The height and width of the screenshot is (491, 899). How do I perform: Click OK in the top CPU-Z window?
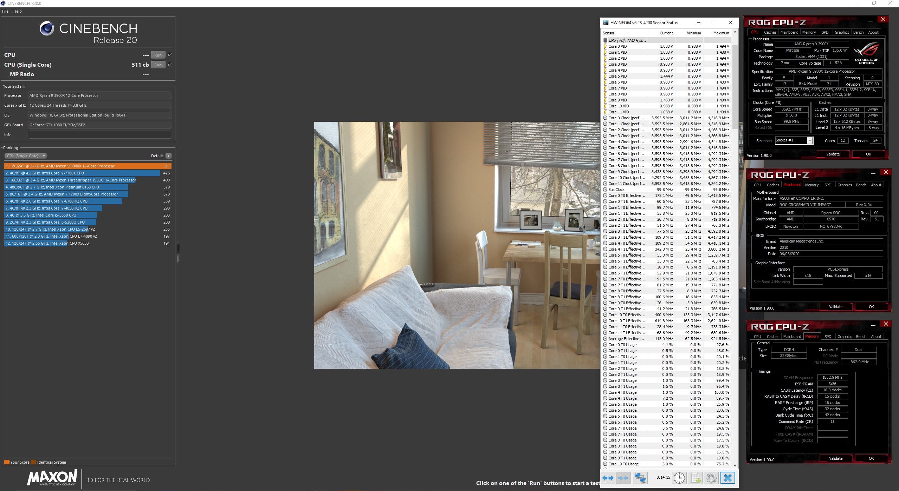(868, 154)
